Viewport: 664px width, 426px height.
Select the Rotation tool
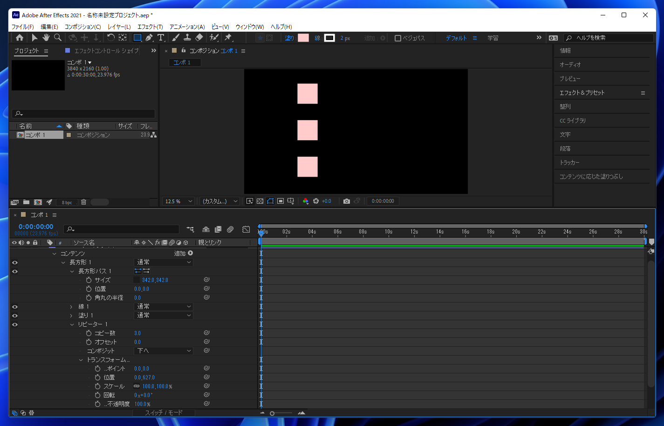click(x=110, y=38)
